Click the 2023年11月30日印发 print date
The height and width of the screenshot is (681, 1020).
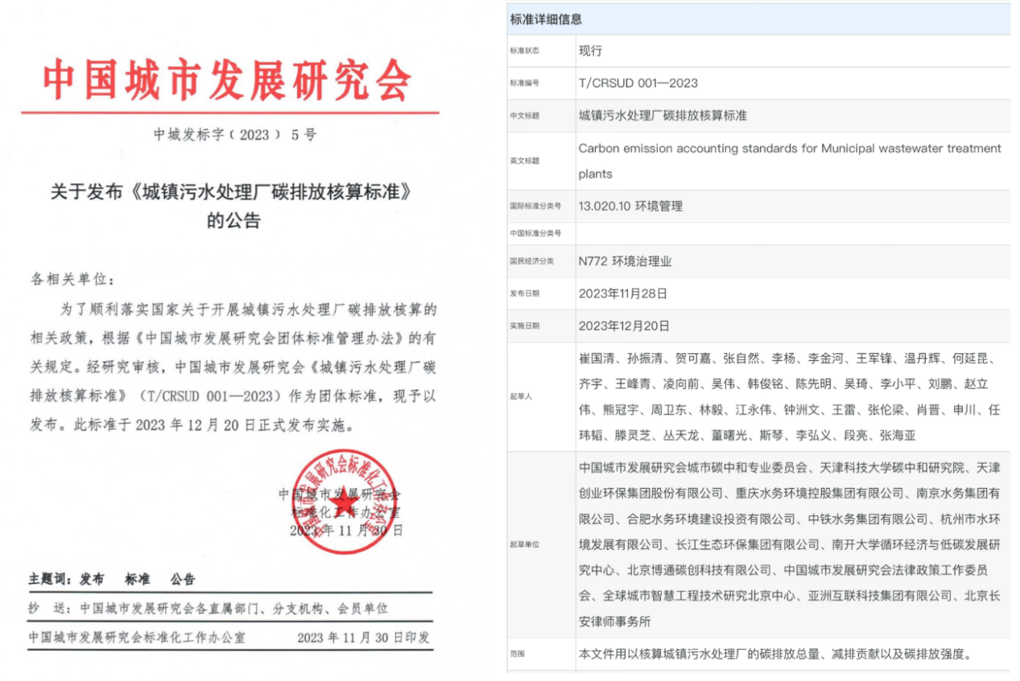(x=363, y=638)
